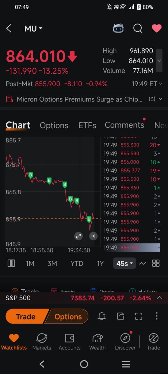Open the MU ticker dropdown

pyautogui.click(x=33, y=28)
